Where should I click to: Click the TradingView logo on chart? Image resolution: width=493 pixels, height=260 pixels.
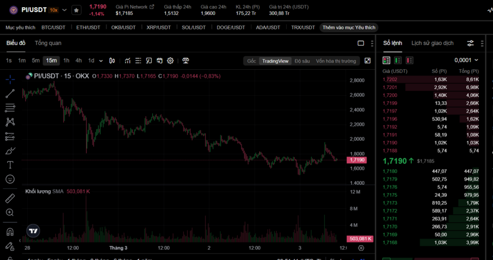coord(33,231)
